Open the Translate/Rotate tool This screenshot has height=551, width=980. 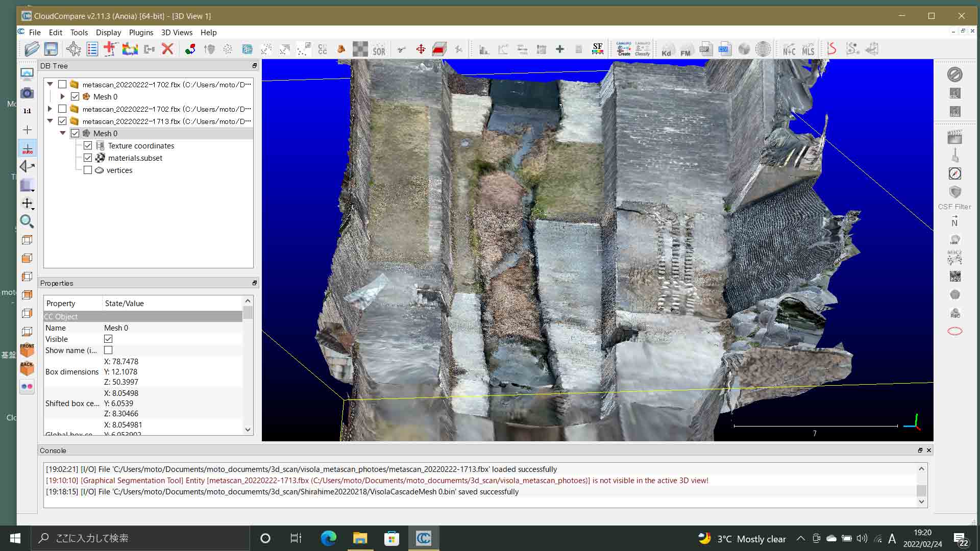coord(421,49)
